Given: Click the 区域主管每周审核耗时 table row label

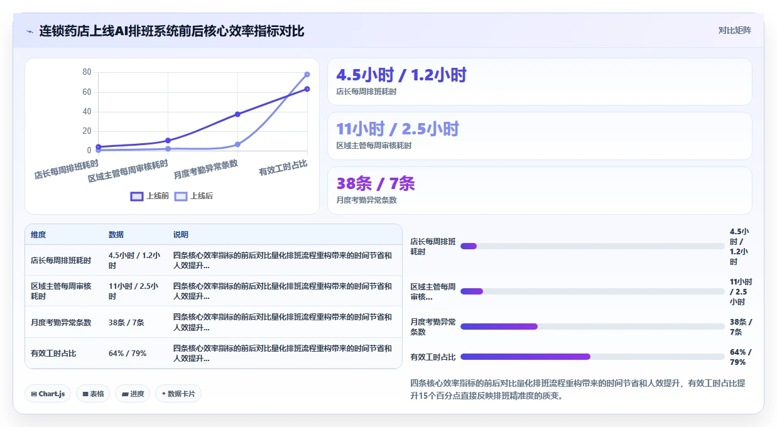Looking at the screenshot, I should 61,291.
